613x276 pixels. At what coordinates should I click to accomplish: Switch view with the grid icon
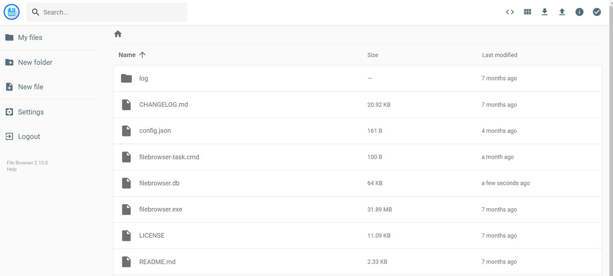click(x=527, y=12)
